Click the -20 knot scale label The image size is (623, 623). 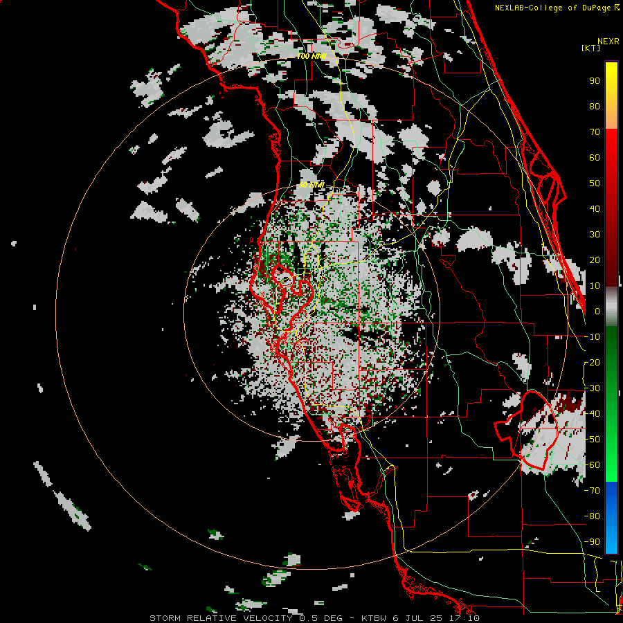point(592,362)
